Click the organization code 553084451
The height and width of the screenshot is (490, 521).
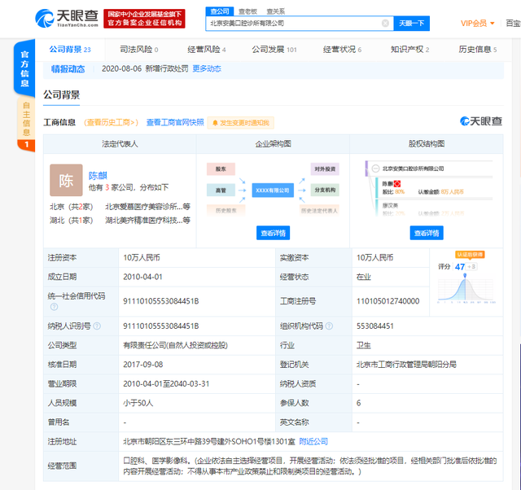click(x=374, y=326)
